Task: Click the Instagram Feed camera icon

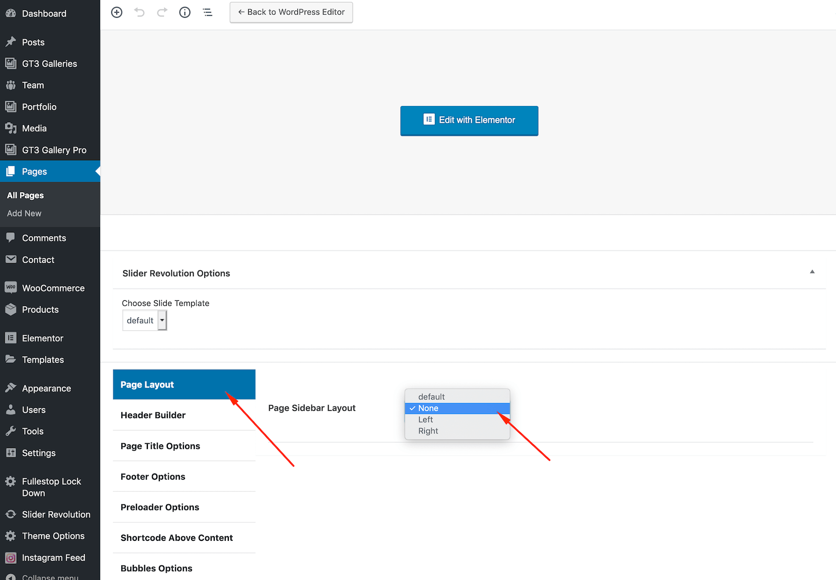Action: [x=10, y=558]
